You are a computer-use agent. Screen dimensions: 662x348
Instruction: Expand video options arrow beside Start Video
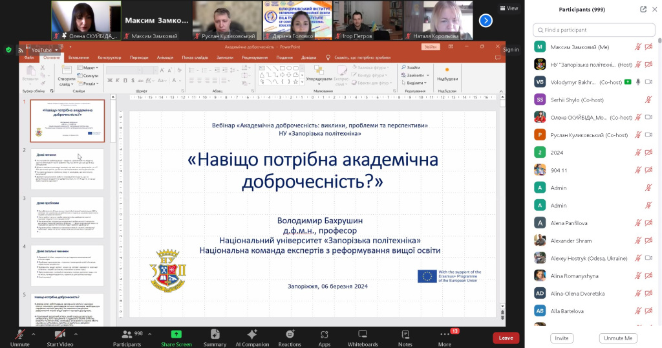tap(76, 334)
